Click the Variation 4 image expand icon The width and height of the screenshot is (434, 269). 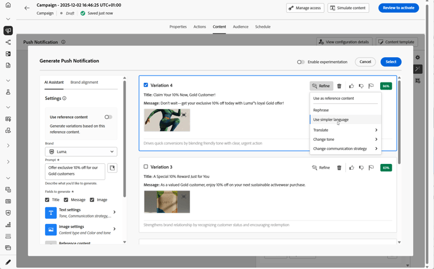pyautogui.click(x=184, y=115)
